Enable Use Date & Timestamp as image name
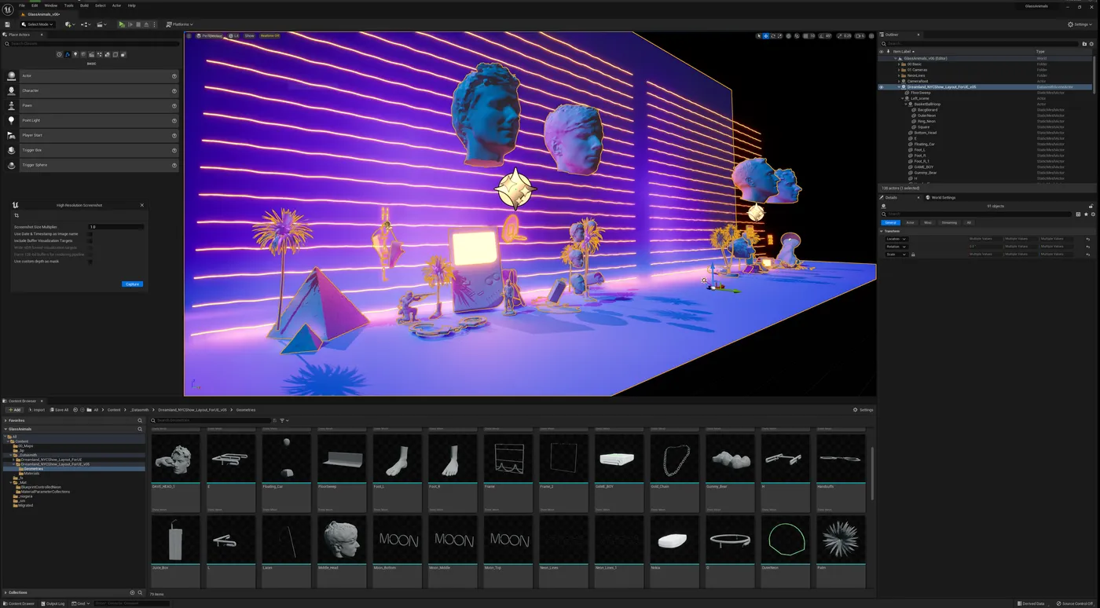Viewport: 1100px width, 608px height. point(92,233)
